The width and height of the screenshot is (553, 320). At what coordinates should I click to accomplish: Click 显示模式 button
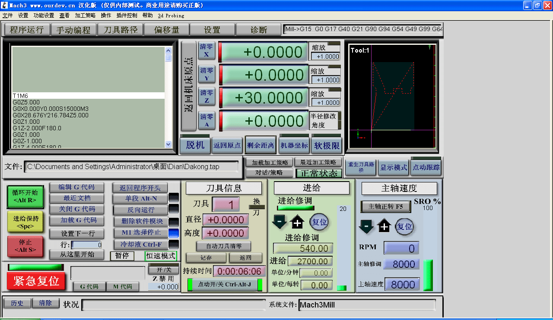click(x=394, y=167)
